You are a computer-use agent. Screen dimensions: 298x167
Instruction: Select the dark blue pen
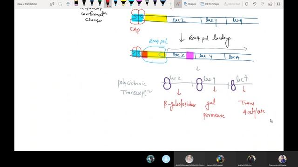[x=92, y=3]
